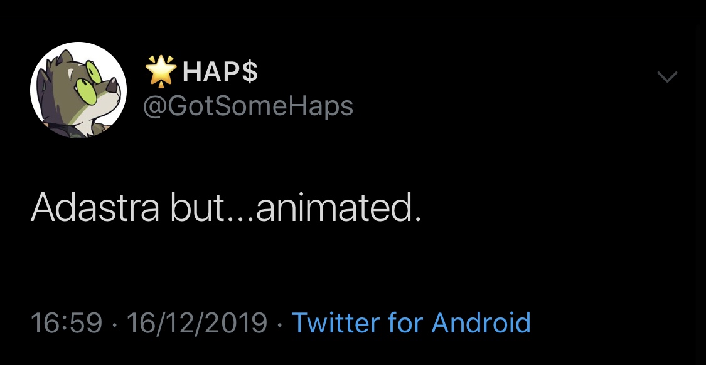Screen dimensions: 706x365
Task: Click the dollar sign in the display name
Action: (249, 73)
